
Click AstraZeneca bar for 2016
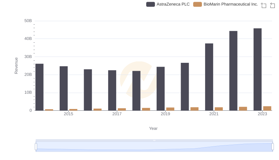point(88,90)
